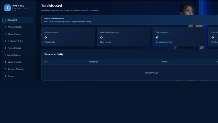Viewport: 218px width, 123px height.
Task: Click the Style records link
Action: tap(105, 42)
